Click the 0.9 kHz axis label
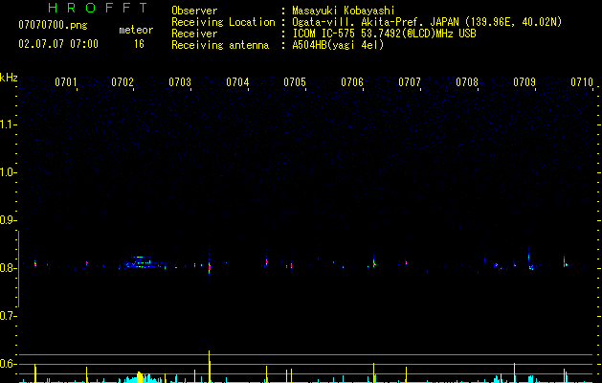 (8, 220)
